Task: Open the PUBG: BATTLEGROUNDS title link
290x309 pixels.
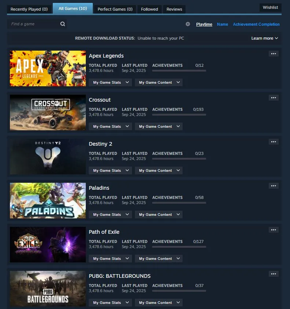Action: click(120, 276)
